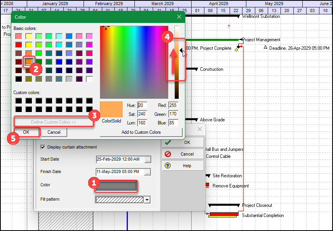333x231 pixels.
Task: Click the blue data date line
Action: click(127, 220)
